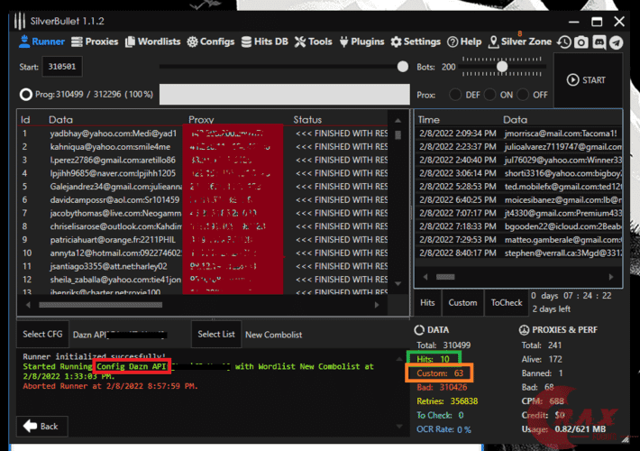Click the start position slider handle
The width and height of the screenshot is (640, 451).
402,67
